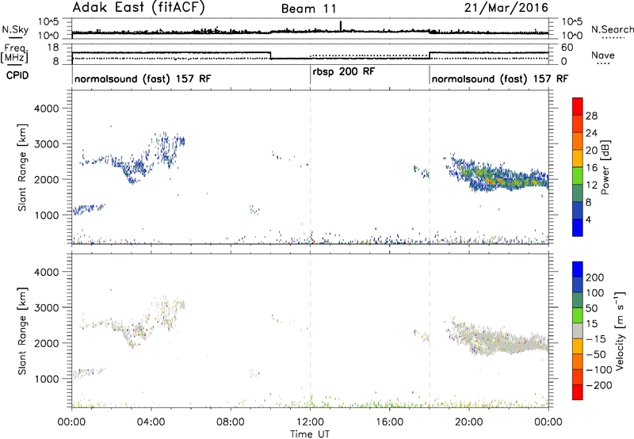The height and width of the screenshot is (439, 634).
Task: Click the '60' Nave axis tick label
Action: click(x=567, y=48)
